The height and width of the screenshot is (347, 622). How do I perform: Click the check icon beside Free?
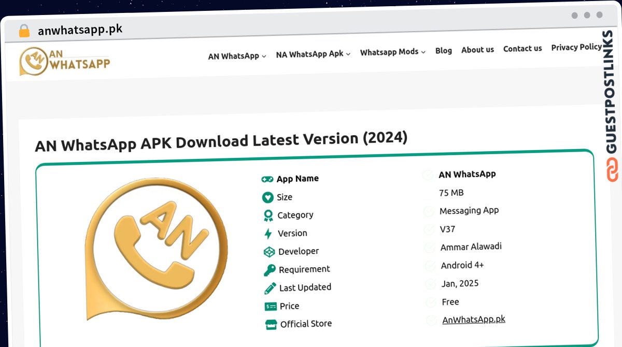coord(432,302)
